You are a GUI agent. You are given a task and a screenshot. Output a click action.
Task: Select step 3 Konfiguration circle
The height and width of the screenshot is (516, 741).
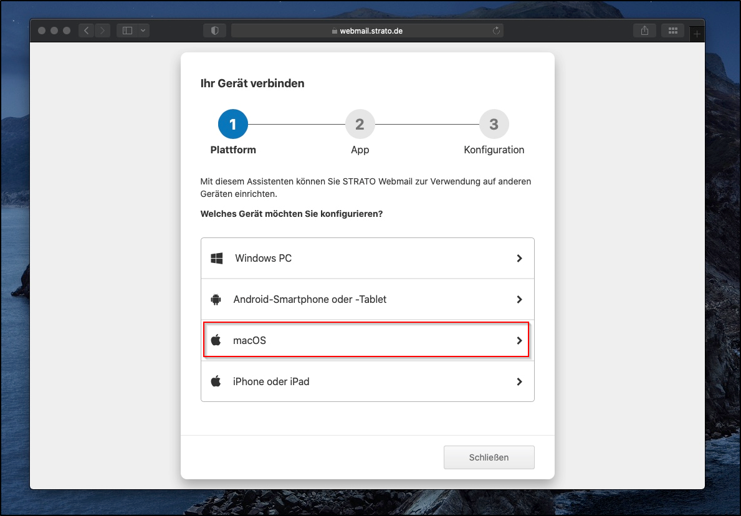coord(494,125)
